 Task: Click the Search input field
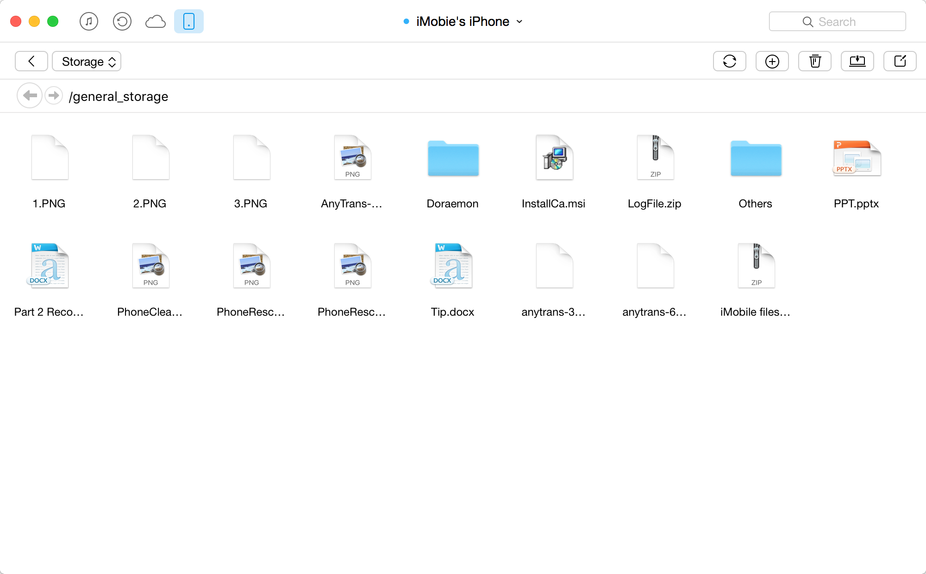click(837, 21)
